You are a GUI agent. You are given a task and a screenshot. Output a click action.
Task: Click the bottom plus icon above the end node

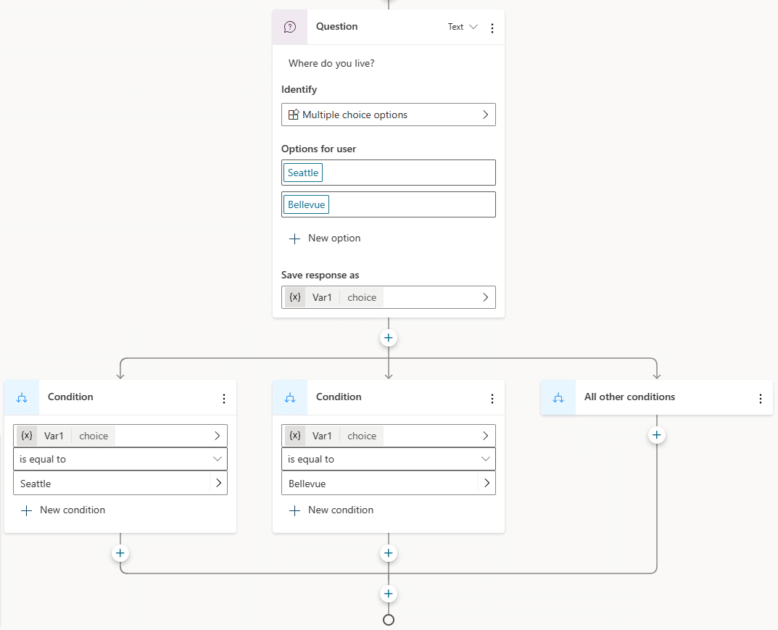tap(388, 593)
